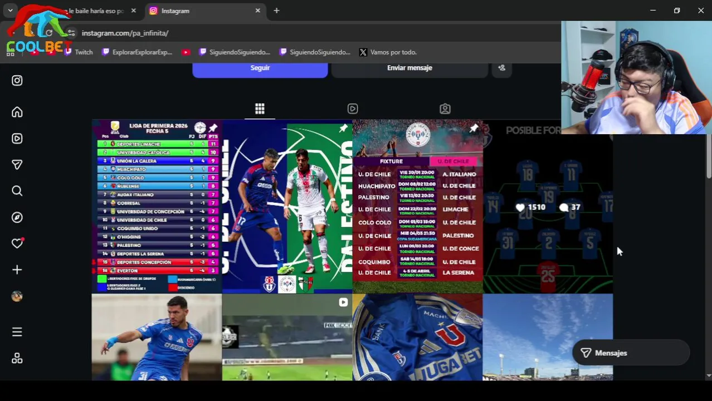This screenshot has width=712, height=401.
Task: Open the search magnifier in sidebar
Action: click(x=17, y=191)
